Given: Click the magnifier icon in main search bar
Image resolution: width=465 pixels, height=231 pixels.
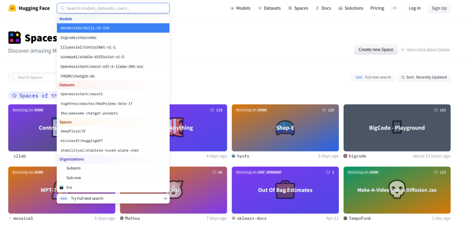Looking at the screenshot, I should pyautogui.click(x=62, y=8).
